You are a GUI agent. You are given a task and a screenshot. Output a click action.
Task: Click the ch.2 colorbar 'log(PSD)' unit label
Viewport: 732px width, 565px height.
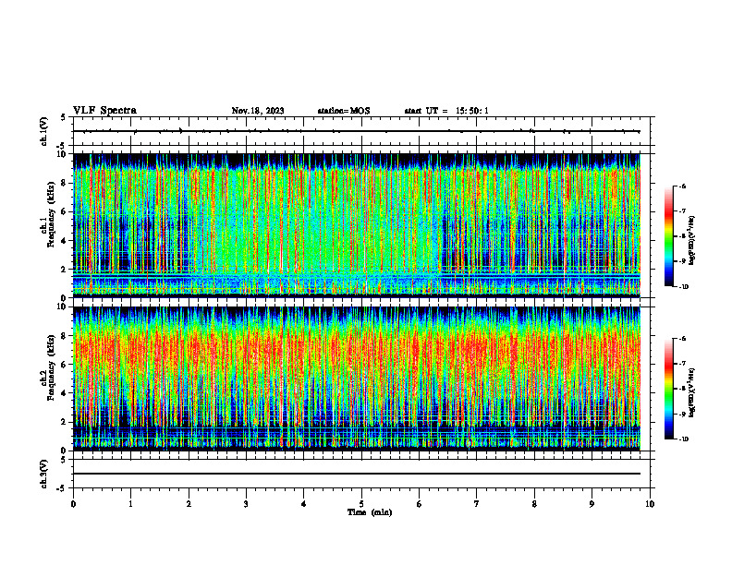(x=692, y=392)
